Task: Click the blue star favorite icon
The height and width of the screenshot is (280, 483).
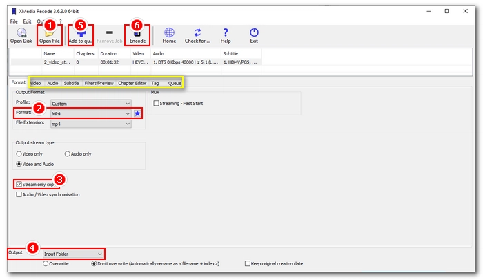Action: [x=137, y=113]
